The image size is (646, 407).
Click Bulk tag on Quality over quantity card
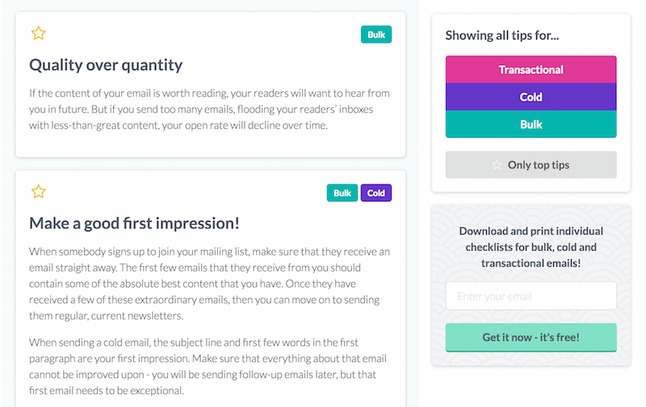pyautogui.click(x=376, y=35)
